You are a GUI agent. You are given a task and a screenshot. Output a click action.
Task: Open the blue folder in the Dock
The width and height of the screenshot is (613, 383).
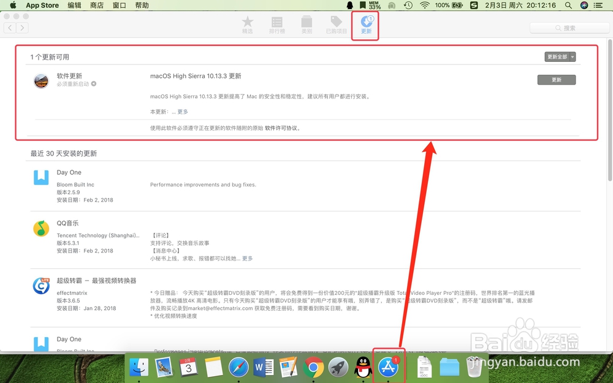(x=449, y=367)
